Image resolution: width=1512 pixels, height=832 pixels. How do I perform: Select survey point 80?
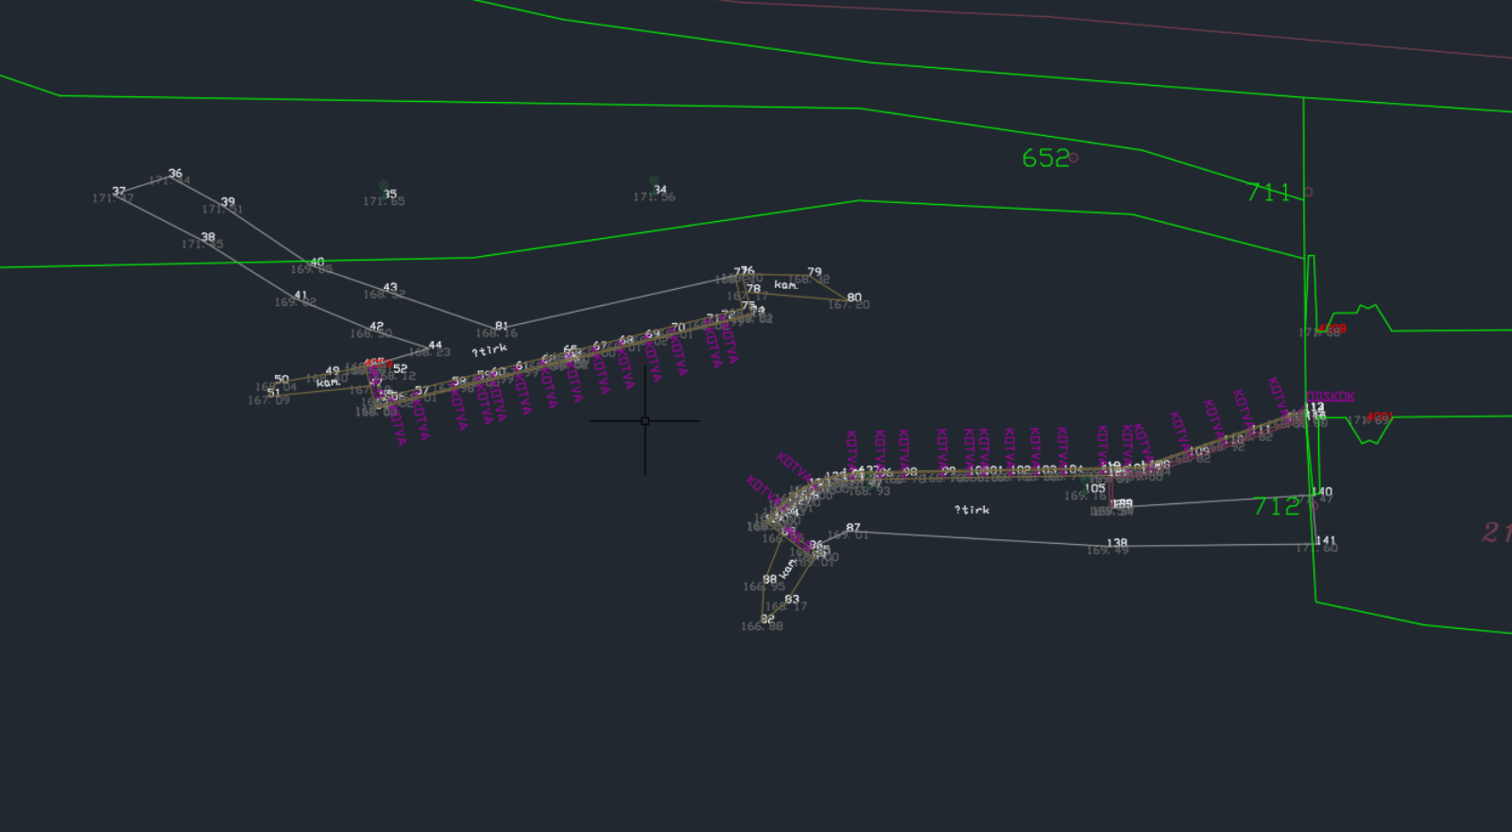(x=853, y=297)
